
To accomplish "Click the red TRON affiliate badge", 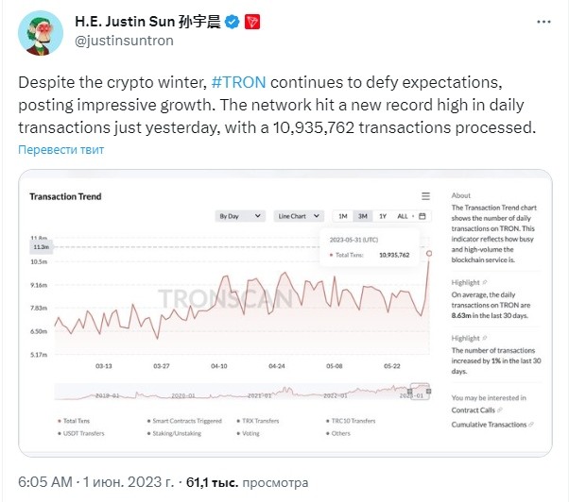I will click(252, 22).
